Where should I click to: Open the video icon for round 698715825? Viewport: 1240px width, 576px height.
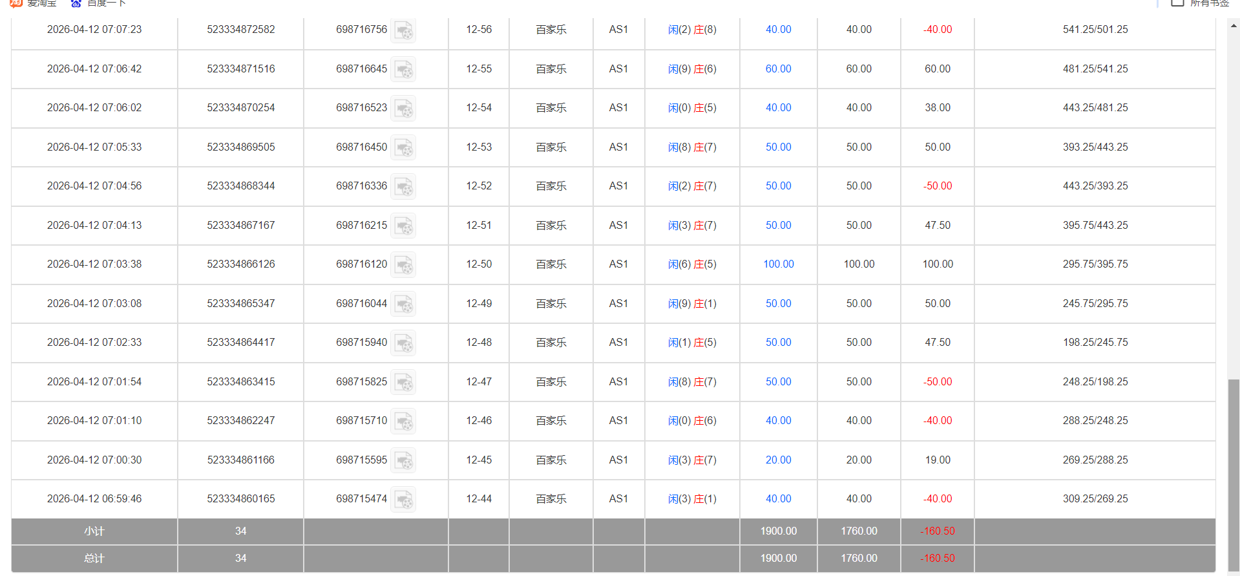[404, 382]
